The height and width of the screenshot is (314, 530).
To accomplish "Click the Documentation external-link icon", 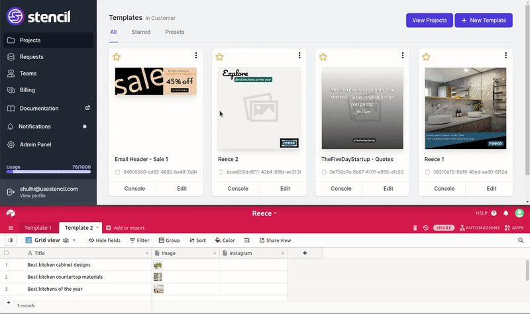I will [x=87, y=108].
